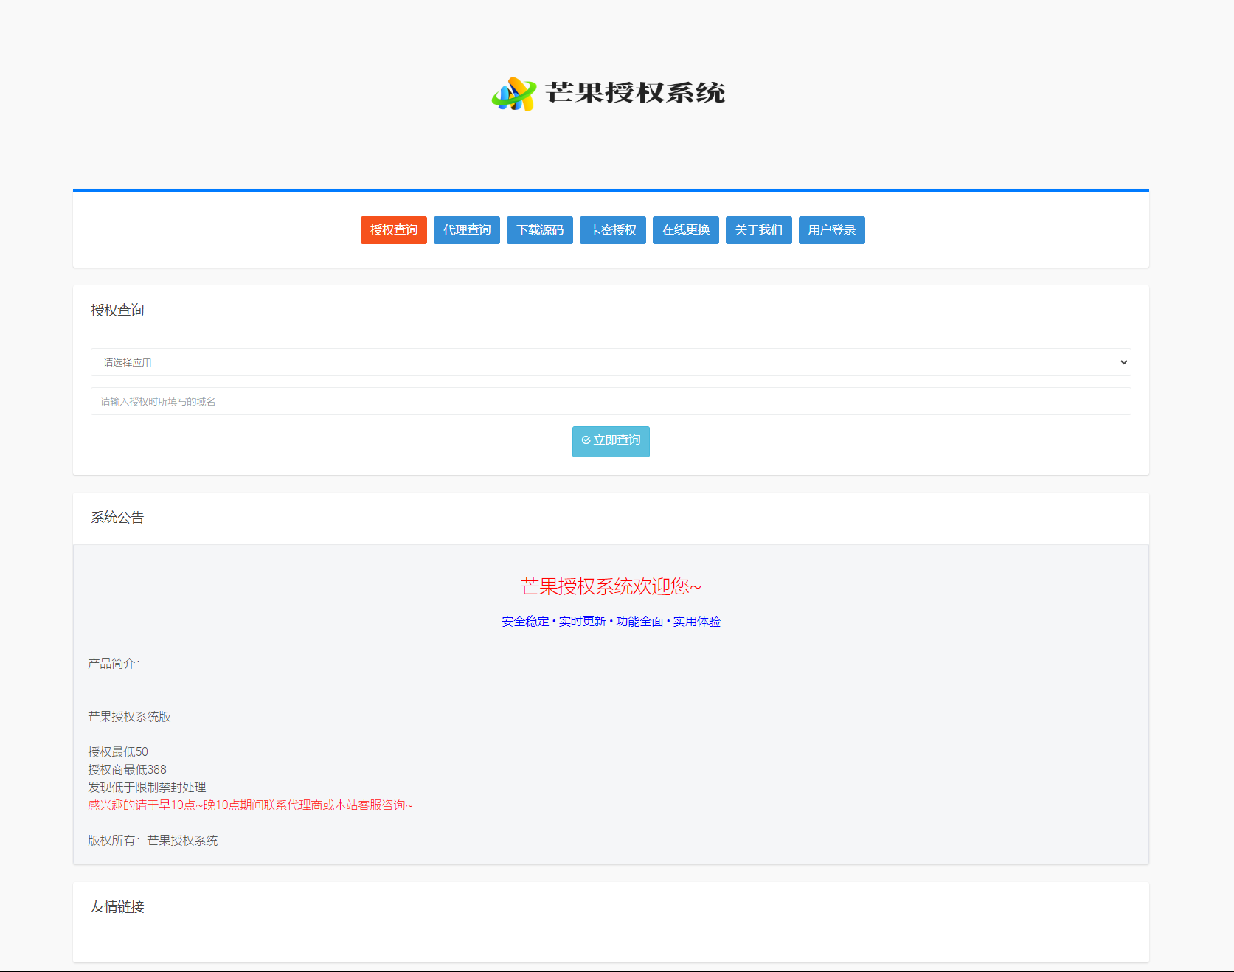Open the 在线更换 page

tap(685, 230)
